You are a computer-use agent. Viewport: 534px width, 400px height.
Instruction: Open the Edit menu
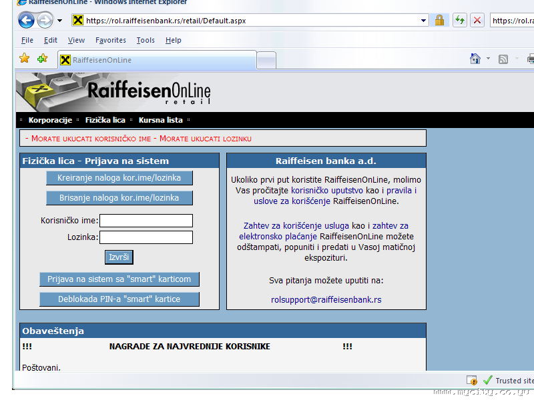(51, 40)
